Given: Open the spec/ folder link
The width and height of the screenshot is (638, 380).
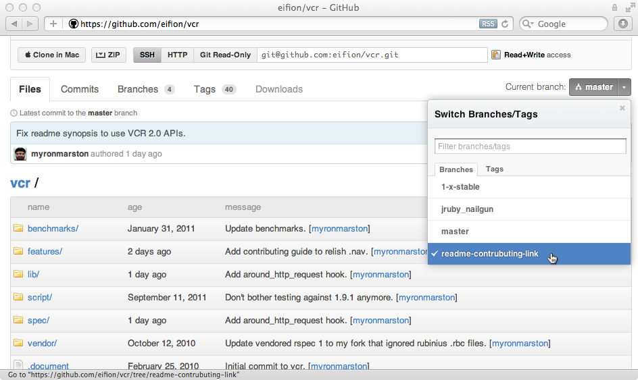Looking at the screenshot, I should tap(39, 320).
